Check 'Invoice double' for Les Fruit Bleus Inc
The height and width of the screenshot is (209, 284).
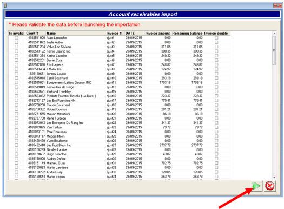[x=216, y=145]
